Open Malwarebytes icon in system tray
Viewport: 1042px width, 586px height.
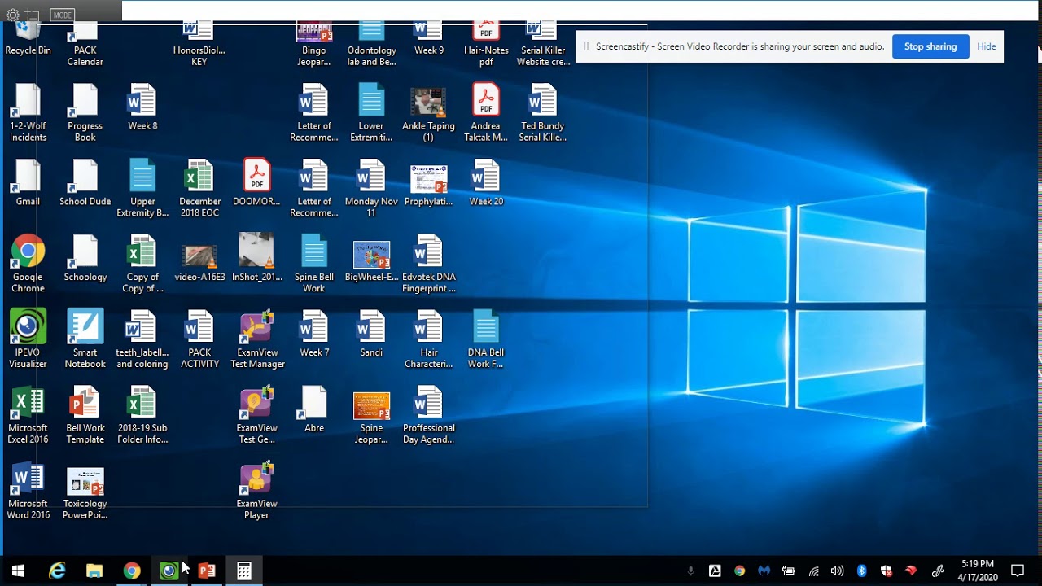click(x=764, y=571)
